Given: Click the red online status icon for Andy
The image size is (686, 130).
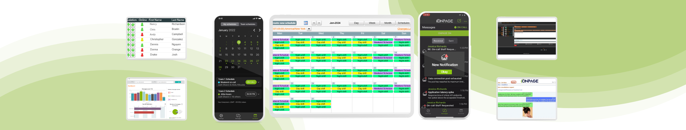Looking at the screenshot, I should pos(142,35).
